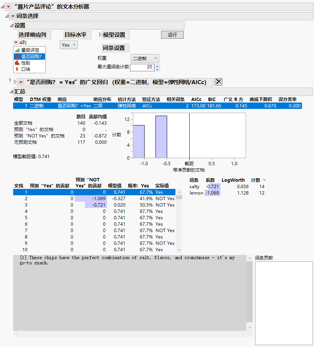Open red triangle menu for 广义回归 model
This screenshot has width=314, height=347.
[21, 82]
